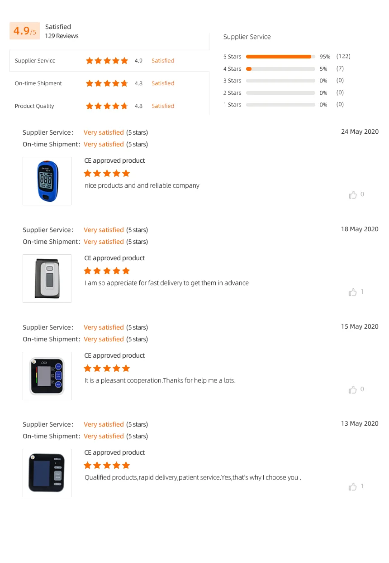
Task: Click the "CE approved product" title in the 15 May review
Action: click(x=114, y=355)
